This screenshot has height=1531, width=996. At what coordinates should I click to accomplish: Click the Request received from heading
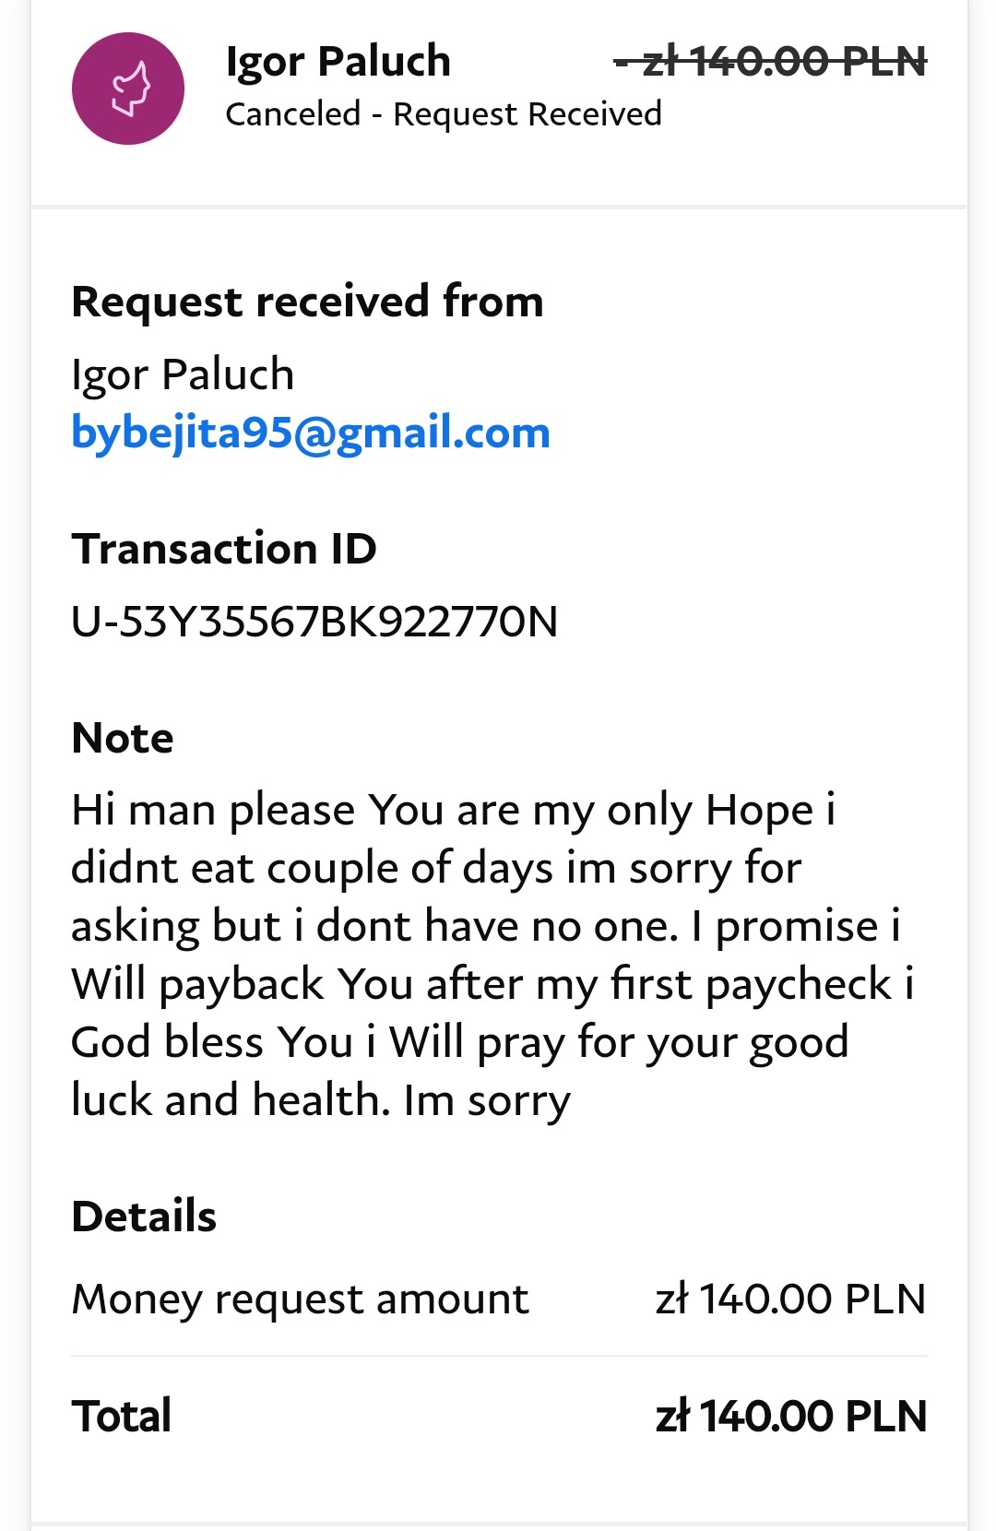(307, 302)
